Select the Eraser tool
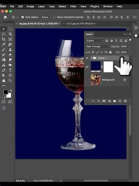The image size is (139, 186). (10, 55)
